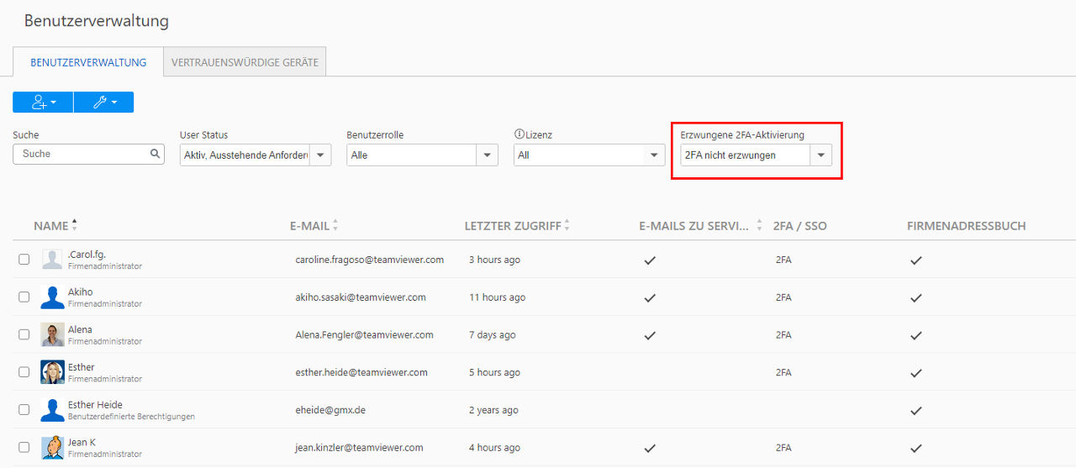Sort by NAME column arrows
Image resolution: width=1076 pixels, height=468 pixels.
(x=74, y=225)
